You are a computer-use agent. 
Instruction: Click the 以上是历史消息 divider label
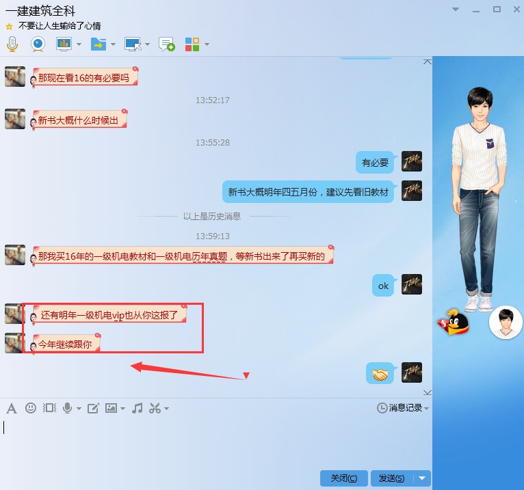(212, 216)
